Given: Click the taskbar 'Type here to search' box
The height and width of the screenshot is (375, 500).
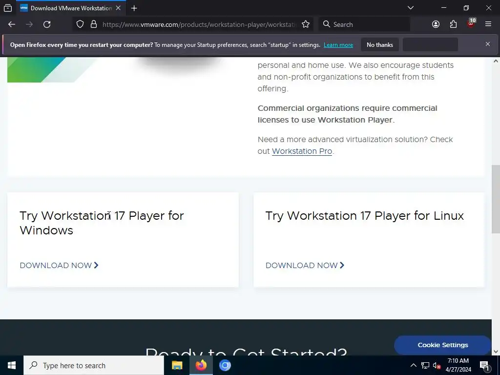Looking at the screenshot, I should pos(94,365).
